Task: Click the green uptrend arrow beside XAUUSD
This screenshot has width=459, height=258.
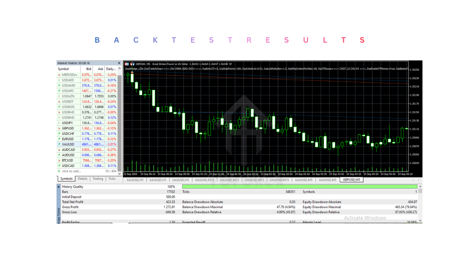Action: [58, 144]
